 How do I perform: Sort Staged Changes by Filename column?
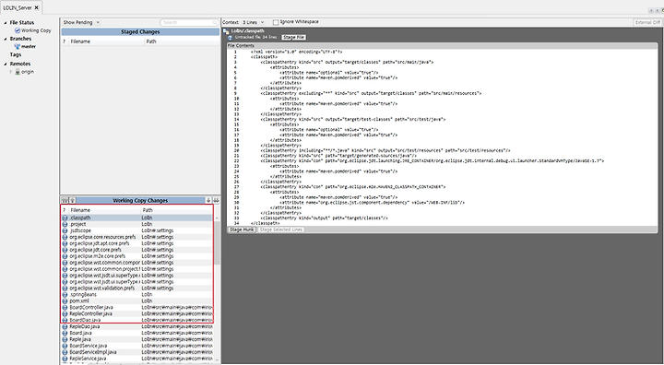coord(106,41)
